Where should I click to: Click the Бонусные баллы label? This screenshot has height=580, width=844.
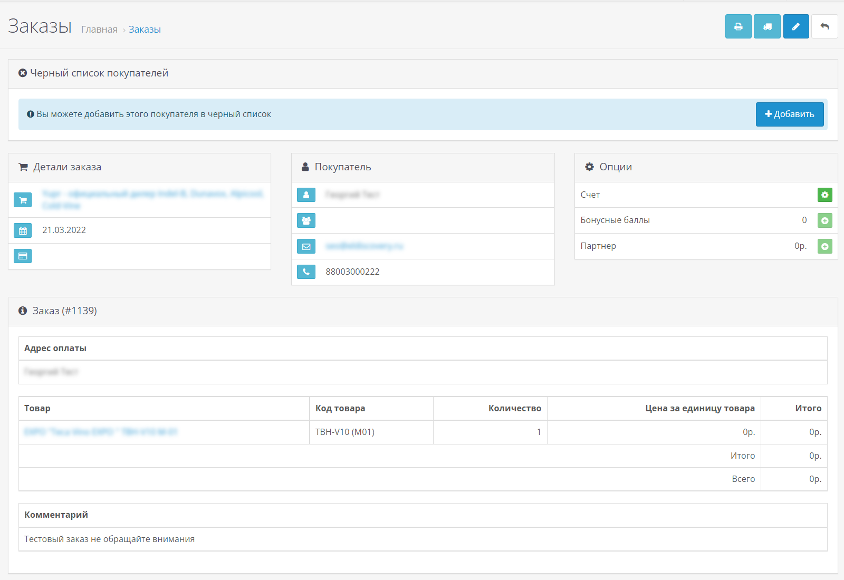click(615, 220)
